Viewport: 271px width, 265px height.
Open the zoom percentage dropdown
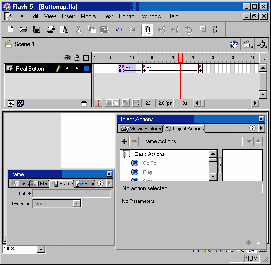(41, 249)
